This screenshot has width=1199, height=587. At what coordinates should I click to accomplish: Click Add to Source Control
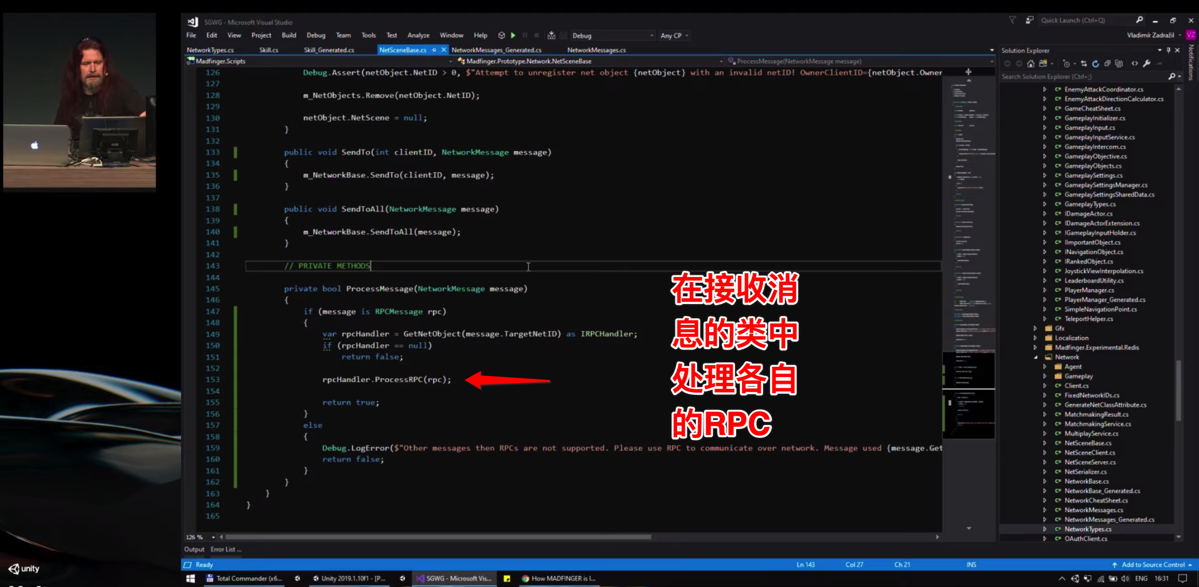[x=1152, y=564]
